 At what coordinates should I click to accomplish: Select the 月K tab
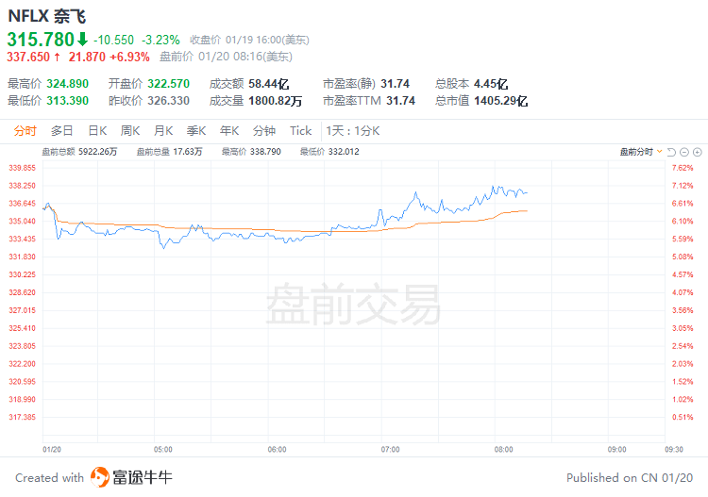coord(163,131)
